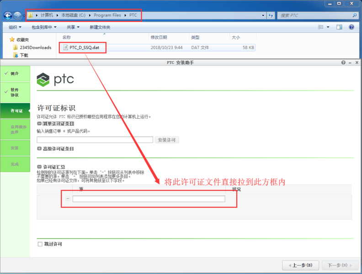Click the minus remove-row button in license list
Screen dimensions: 362x274
(x=68, y=198)
